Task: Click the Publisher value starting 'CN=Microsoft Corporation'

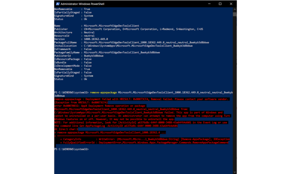Action: coord(143,29)
